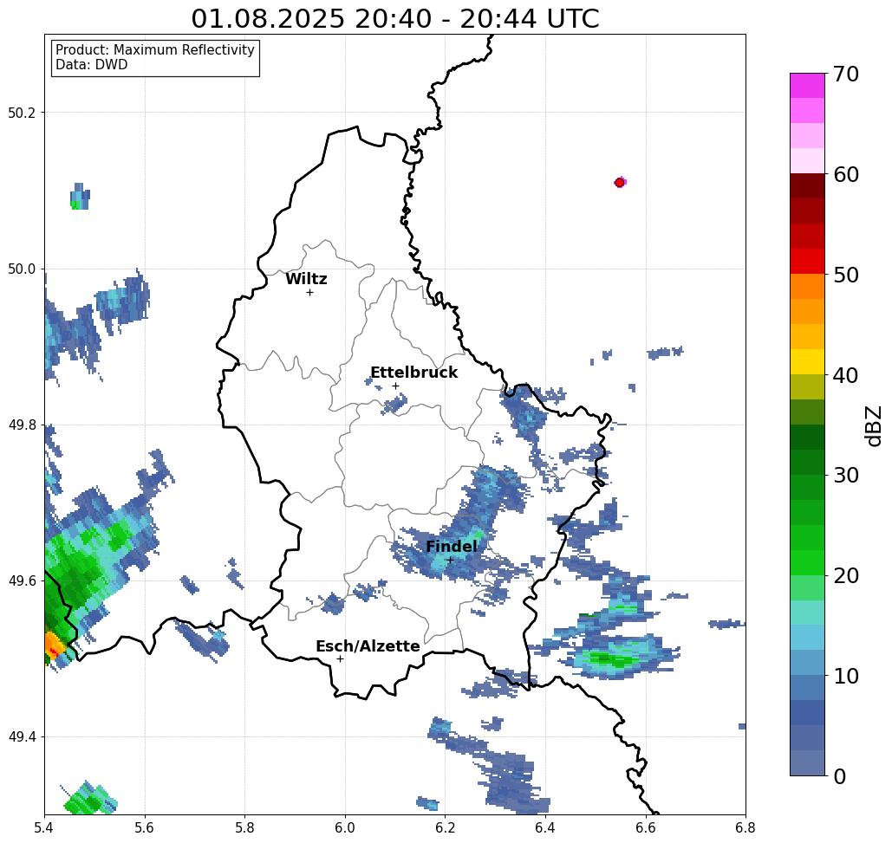Click the longitude tick label '5.8'

click(x=244, y=827)
